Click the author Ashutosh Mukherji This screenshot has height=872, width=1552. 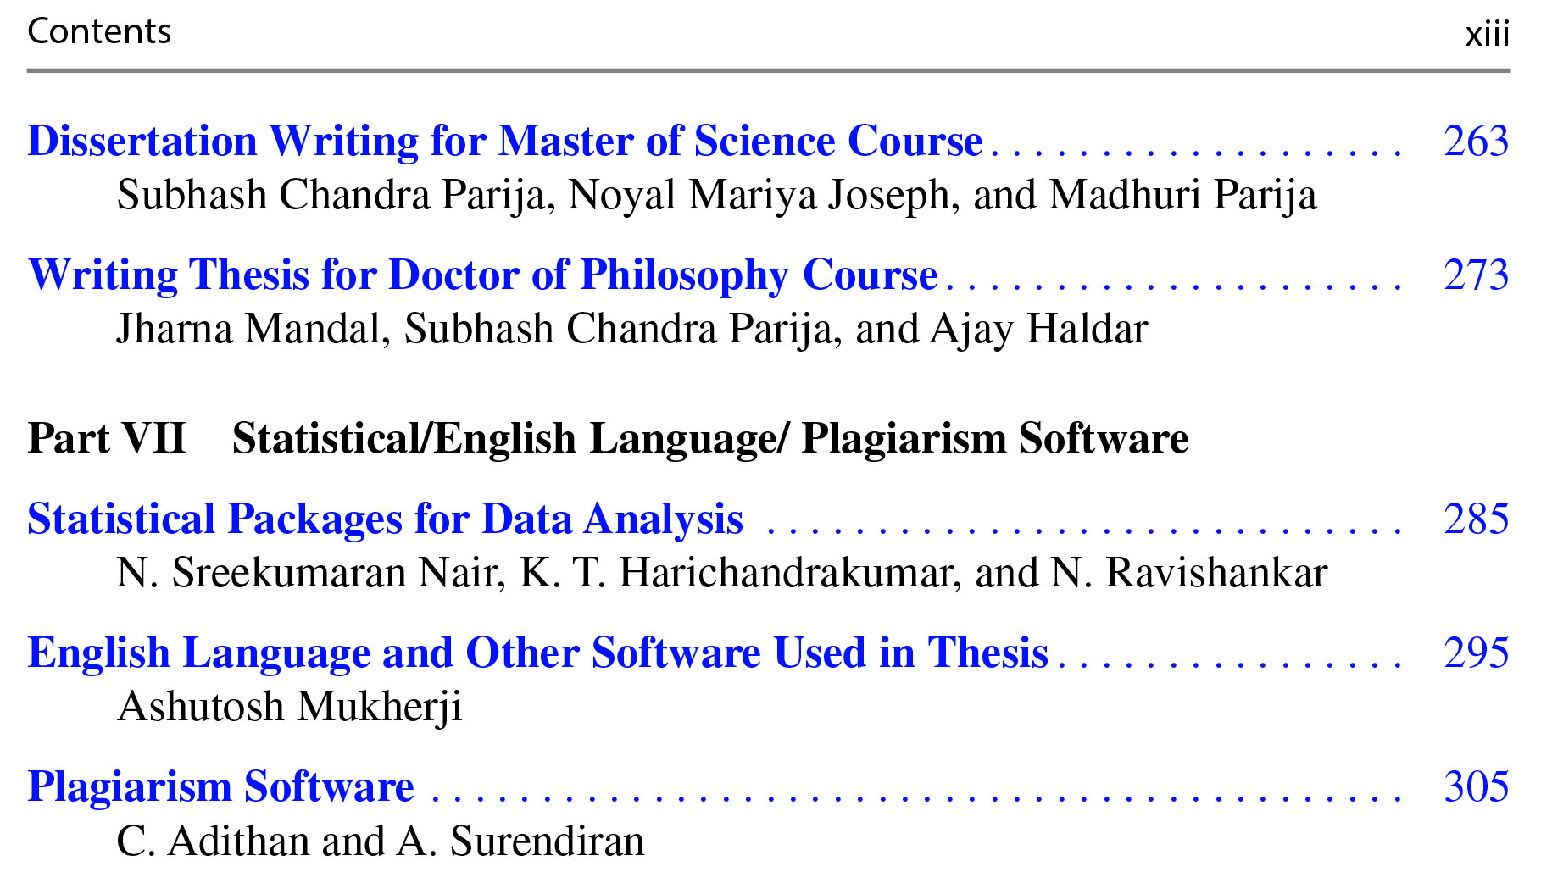click(290, 708)
